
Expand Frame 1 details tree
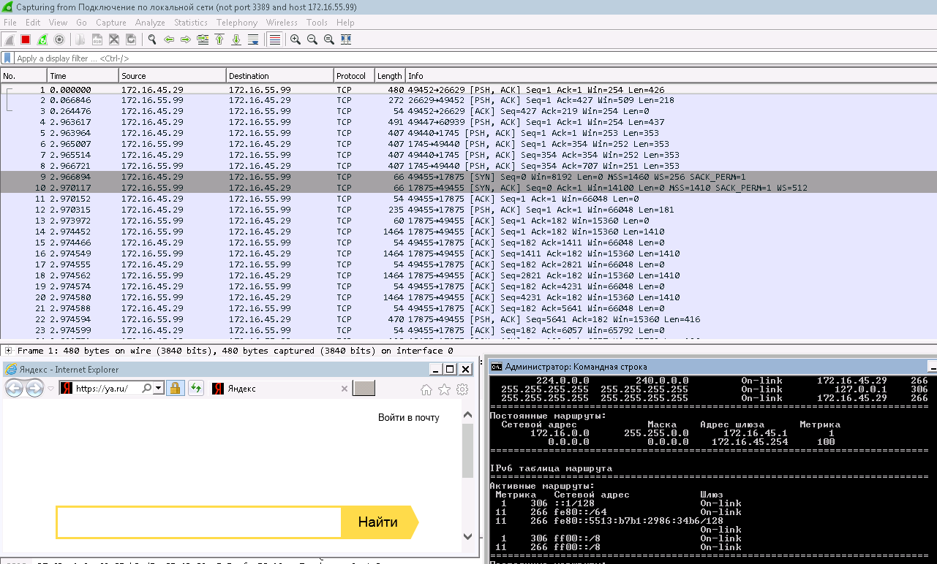pos(8,351)
